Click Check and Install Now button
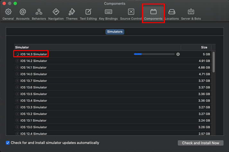This screenshot has width=229, height=152. coord(200,143)
